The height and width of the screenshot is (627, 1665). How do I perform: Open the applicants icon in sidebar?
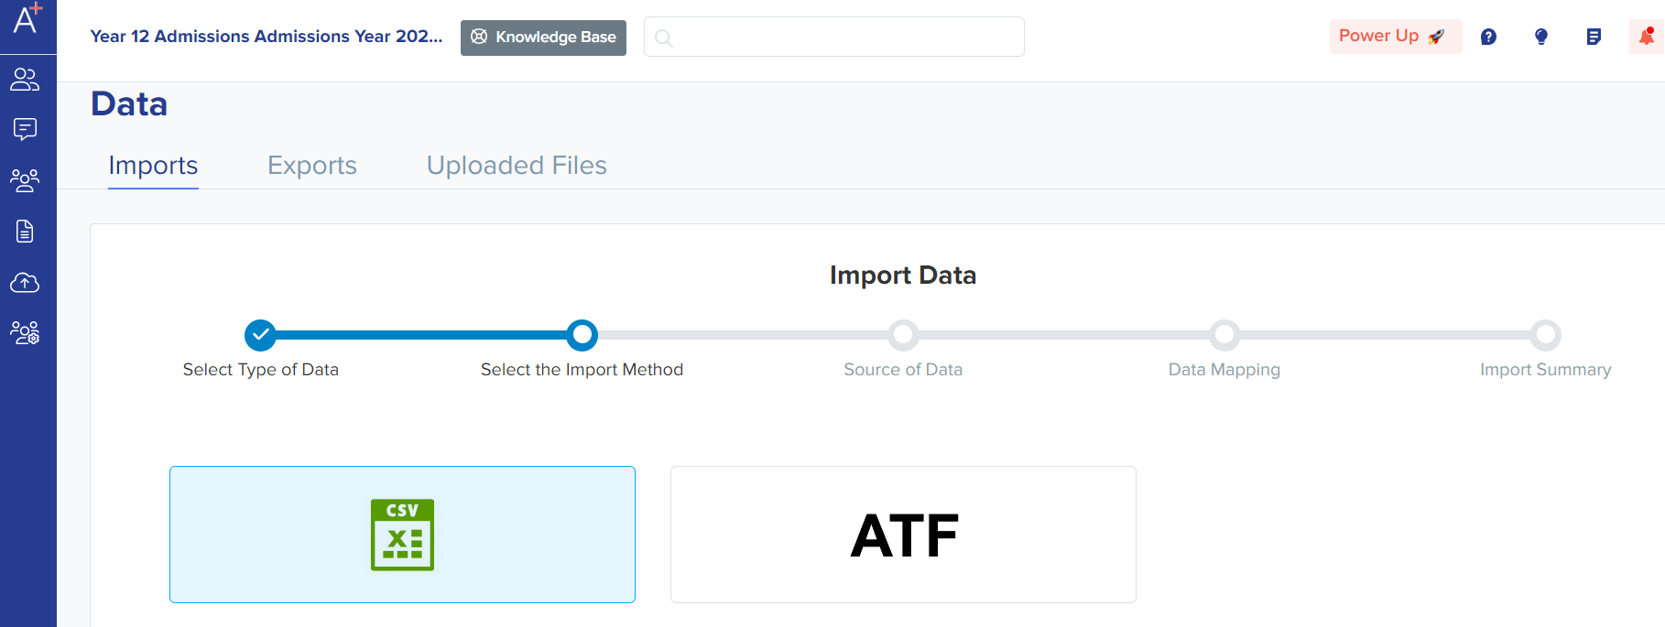[25, 80]
